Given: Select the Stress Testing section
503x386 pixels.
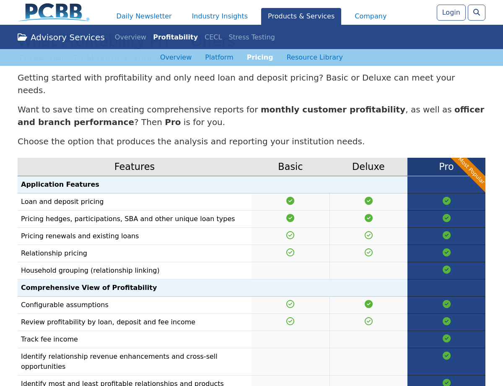Looking at the screenshot, I should (x=251, y=37).
